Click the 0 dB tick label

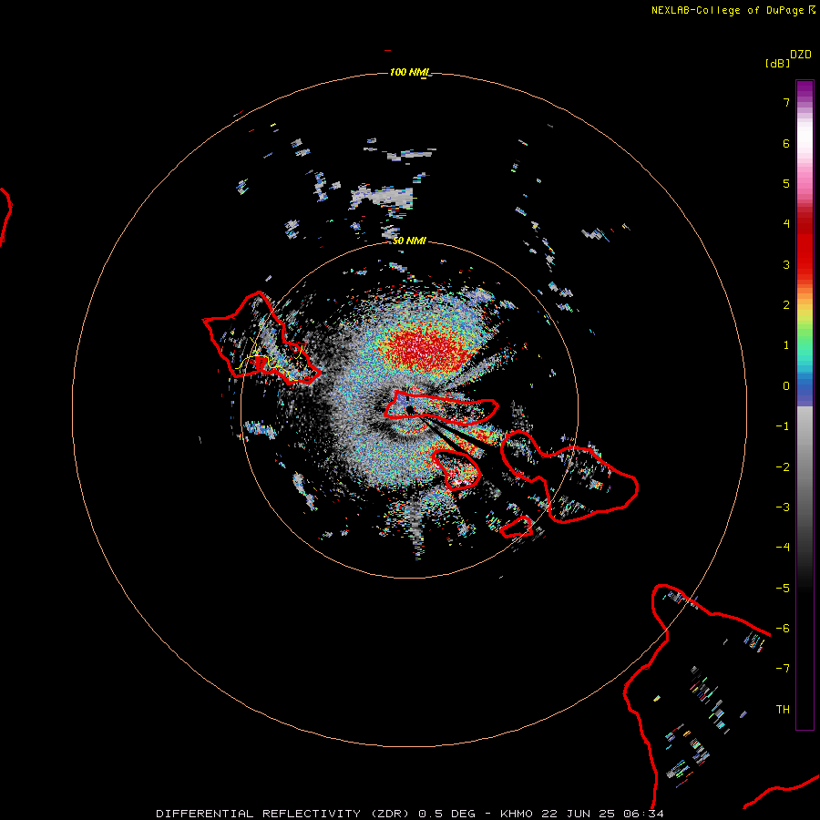coord(786,386)
